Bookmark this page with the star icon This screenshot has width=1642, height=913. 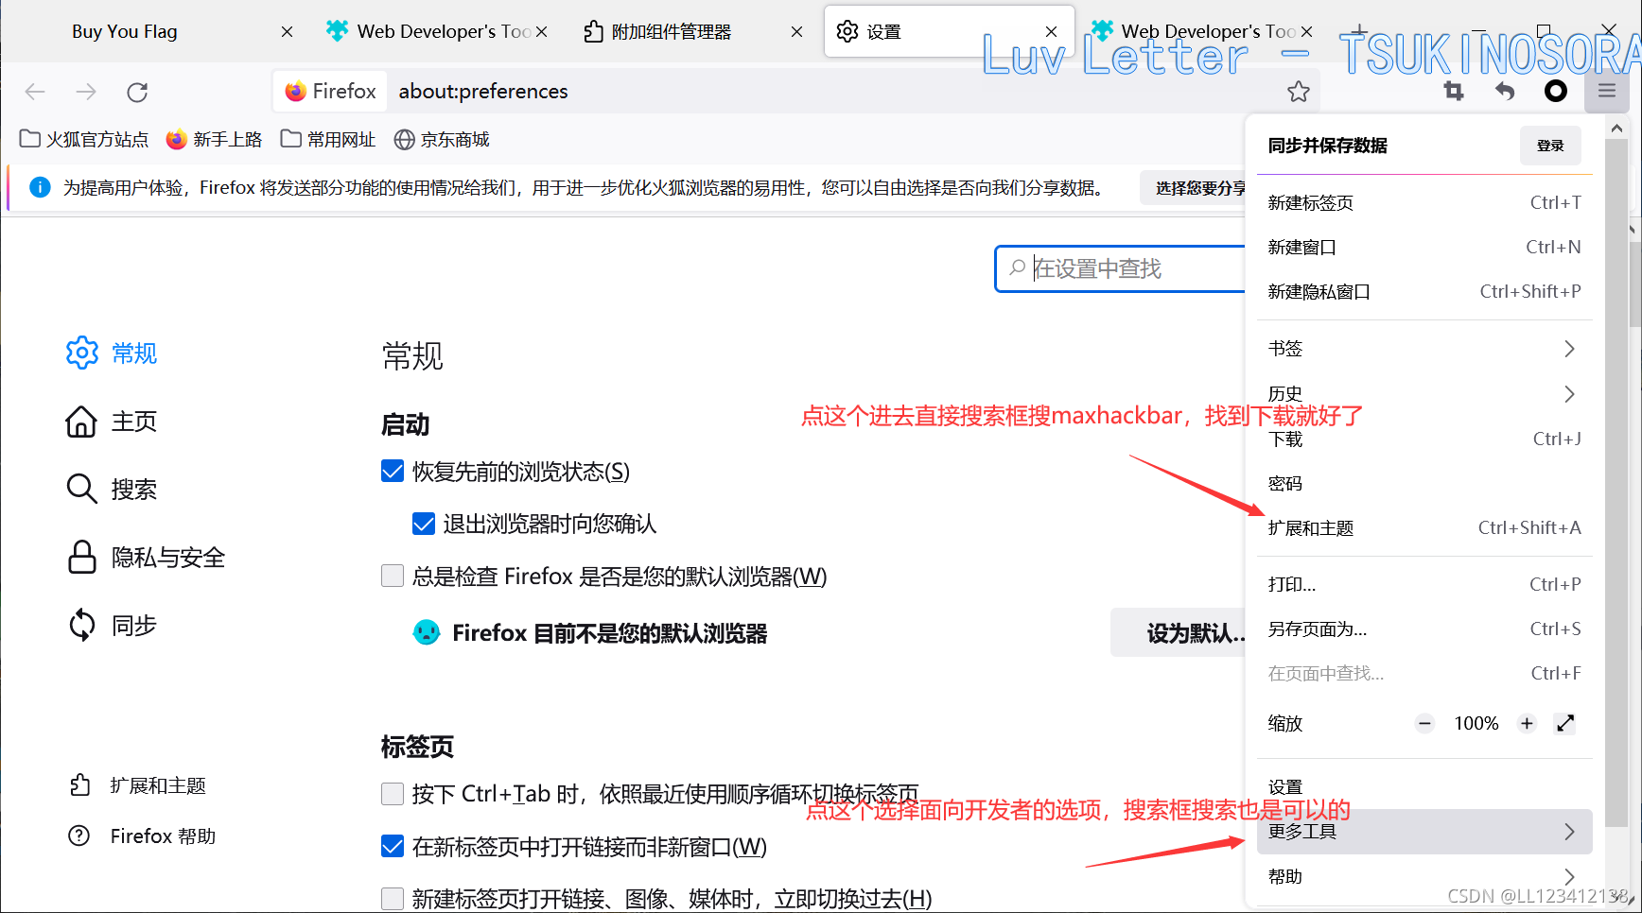[x=1298, y=92]
